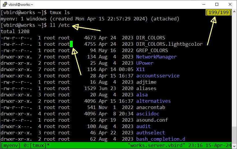The image size is (237, 149).
Task: Click the DIR_COLORS.lightbgcolor file name
Action: [x=169, y=44]
